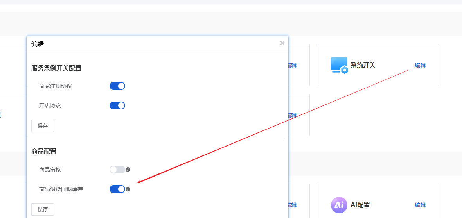
Task: Turn off the 开店协议 switch
Action: [117, 105]
